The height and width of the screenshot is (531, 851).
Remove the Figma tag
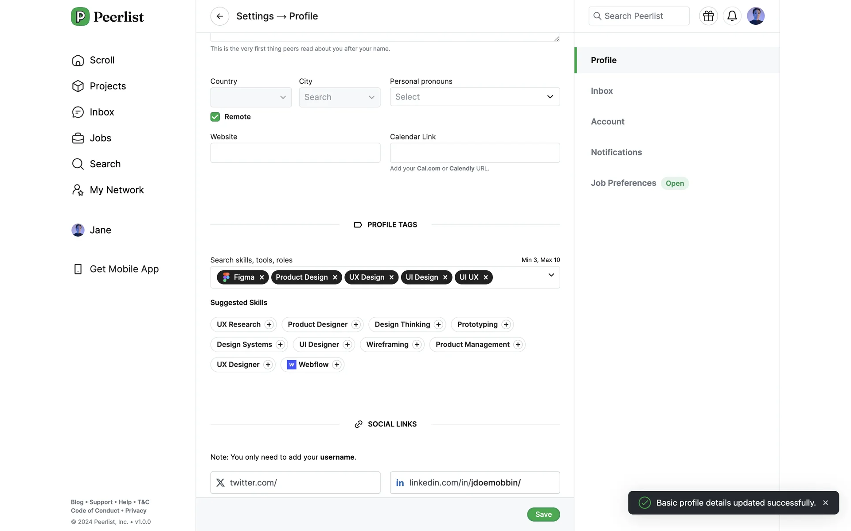tap(262, 277)
